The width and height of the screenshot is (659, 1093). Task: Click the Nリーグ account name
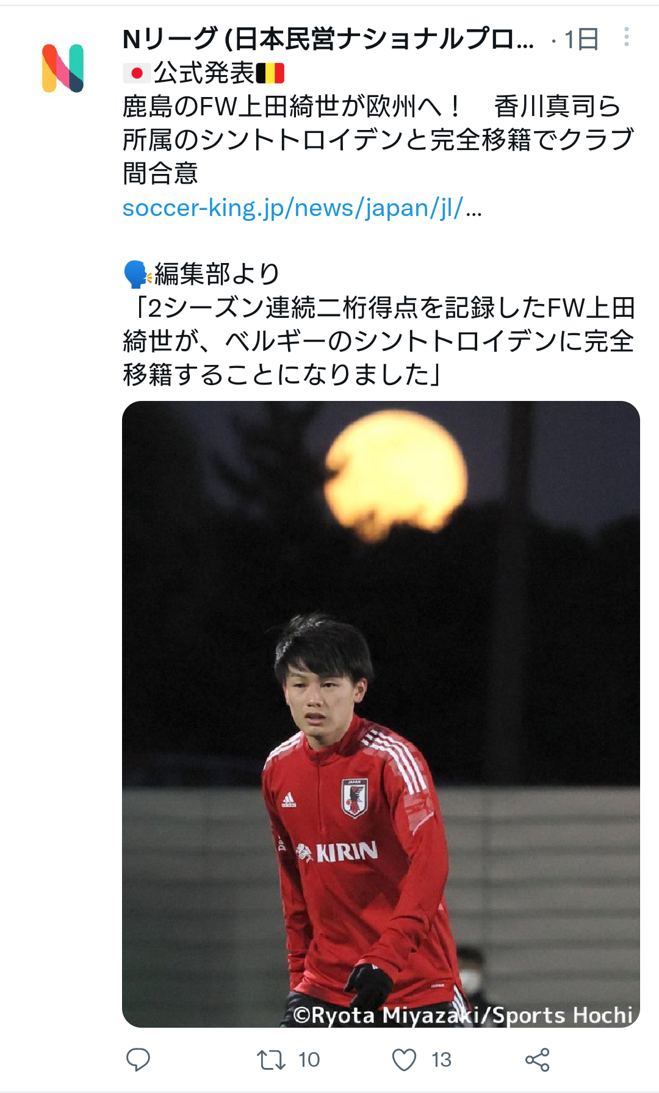[x=328, y=39]
